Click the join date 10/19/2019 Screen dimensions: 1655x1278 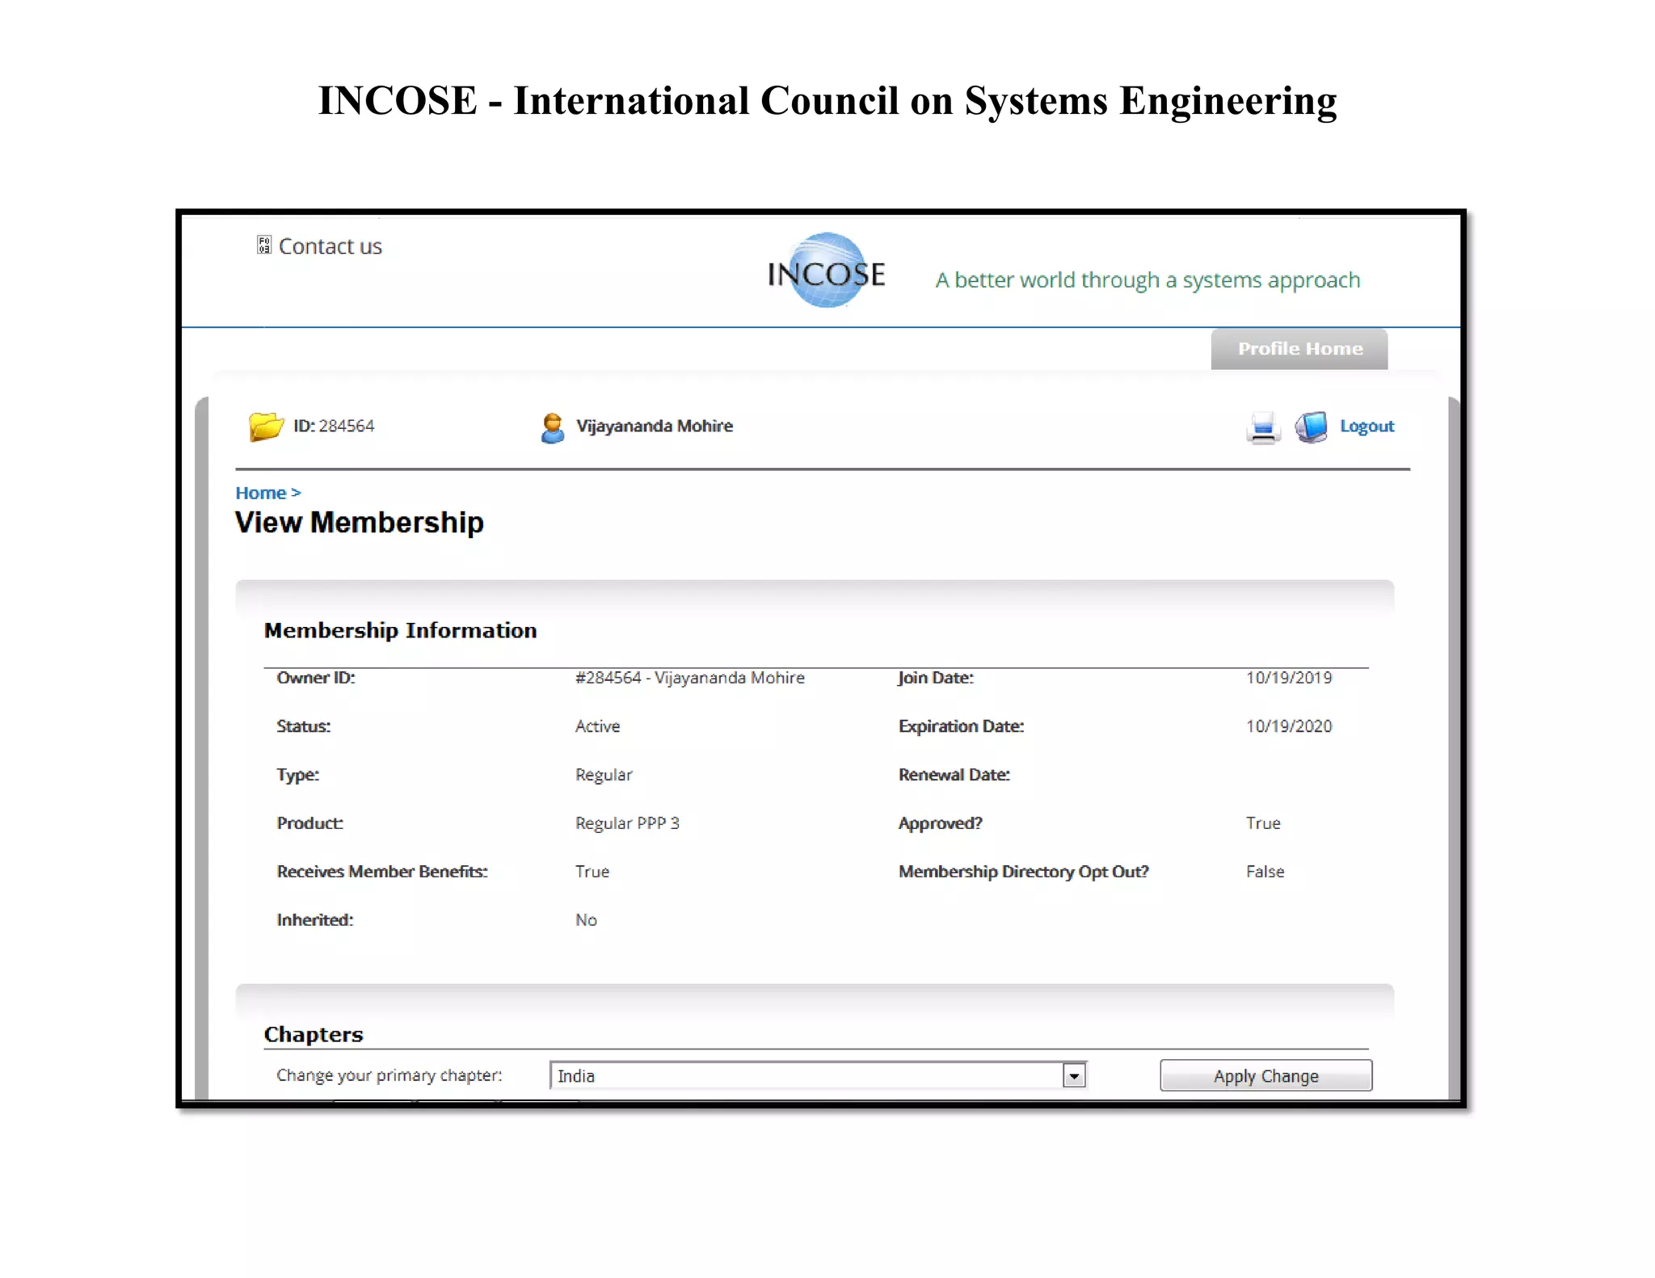pyautogui.click(x=1289, y=678)
